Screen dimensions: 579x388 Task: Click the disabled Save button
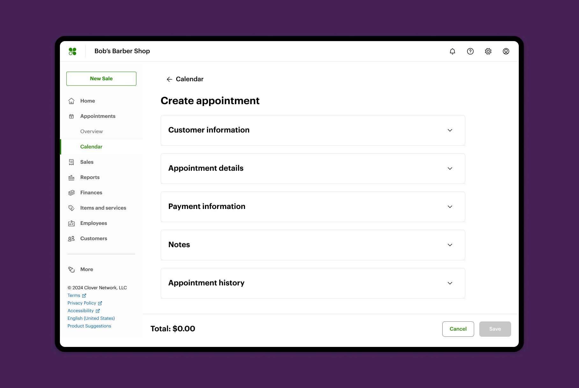click(x=495, y=329)
